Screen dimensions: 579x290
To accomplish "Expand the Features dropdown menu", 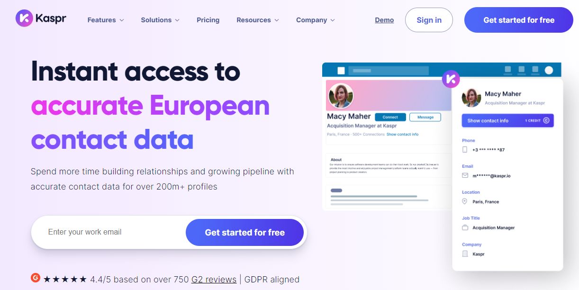I will click(x=106, y=20).
